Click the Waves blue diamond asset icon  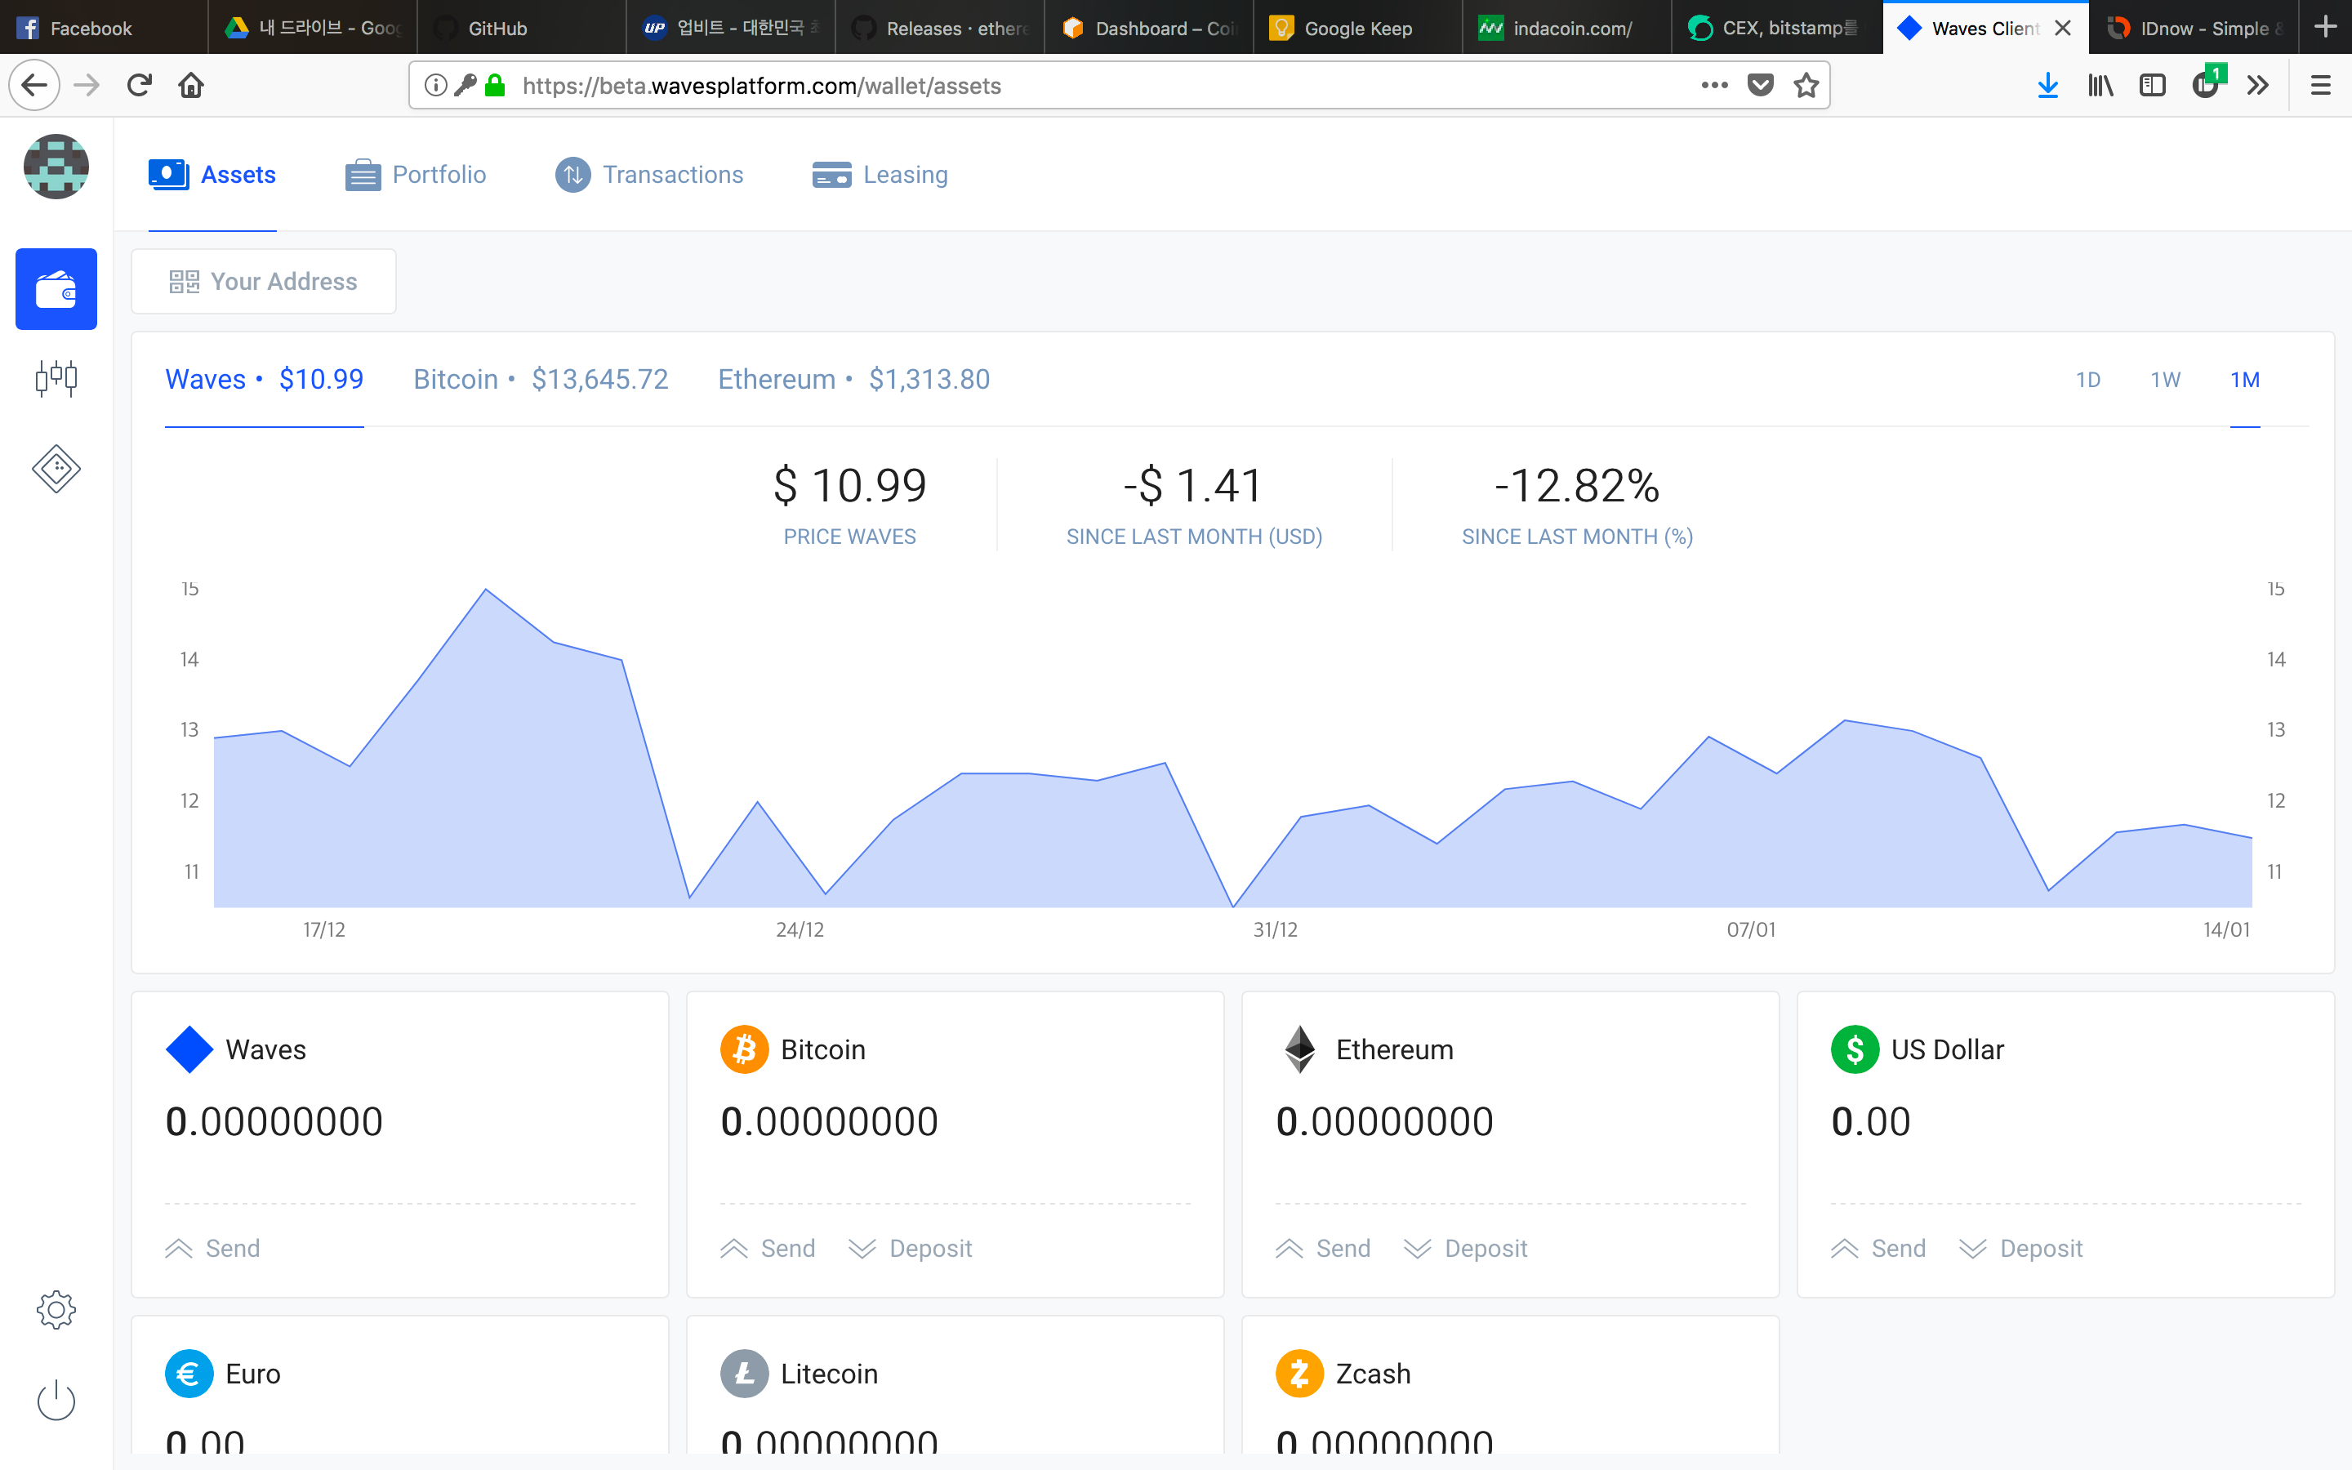[x=189, y=1050]
